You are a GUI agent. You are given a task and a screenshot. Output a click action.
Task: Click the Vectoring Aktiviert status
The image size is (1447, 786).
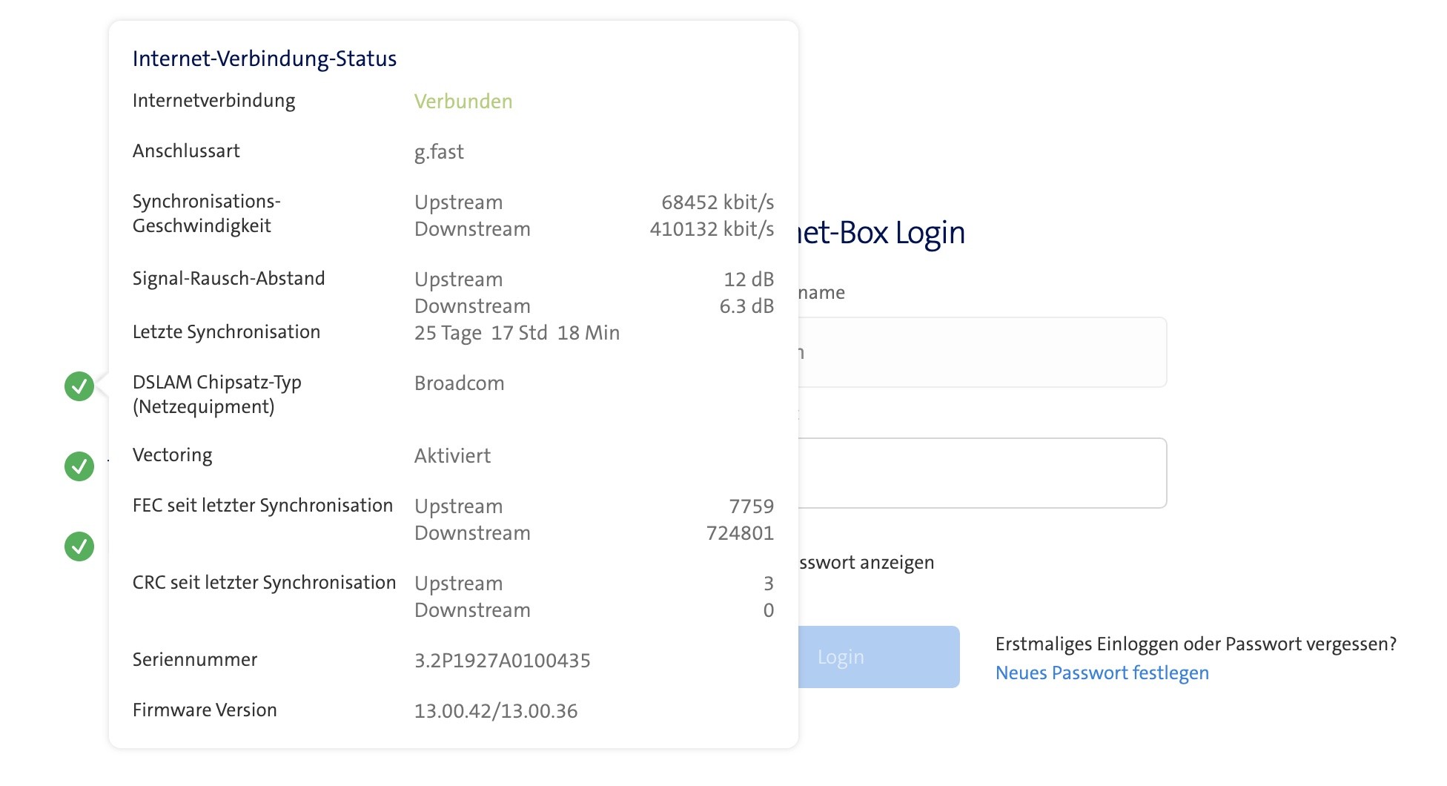(452, 456)
